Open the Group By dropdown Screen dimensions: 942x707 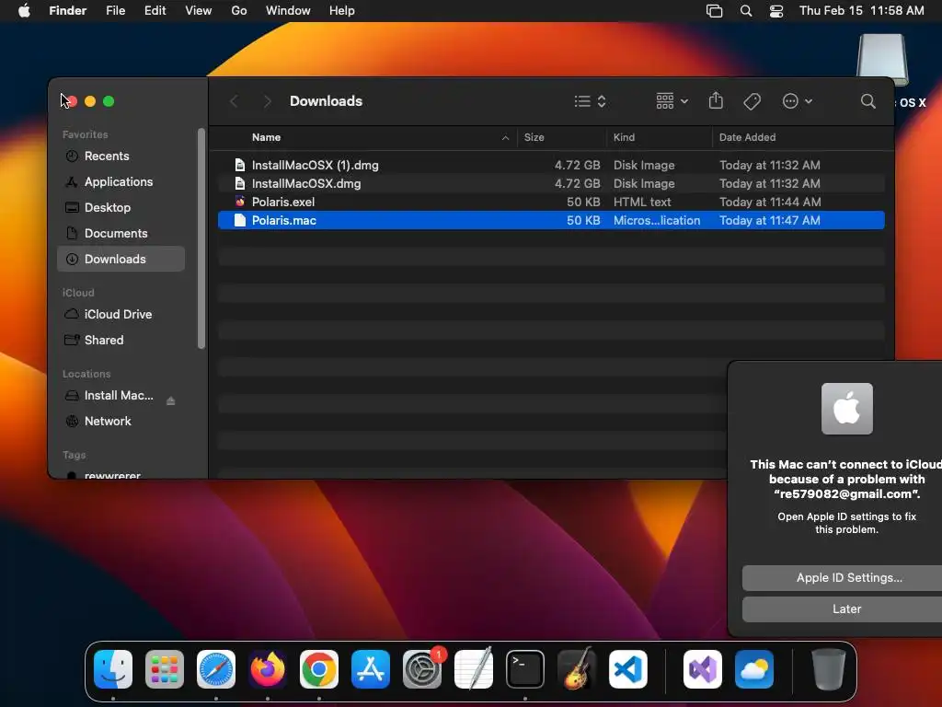click(x=672, y=101)
